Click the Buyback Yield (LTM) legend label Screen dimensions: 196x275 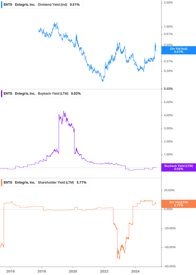pyautogui.click(x=53, y=94)
